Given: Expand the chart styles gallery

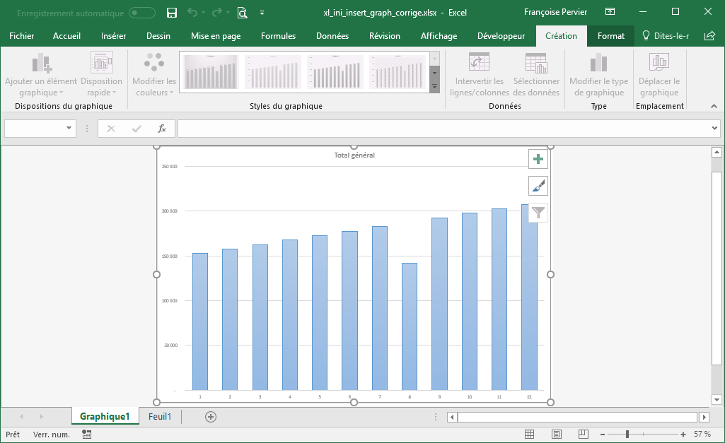Looking at the screenshot, I should pos(435,87).
